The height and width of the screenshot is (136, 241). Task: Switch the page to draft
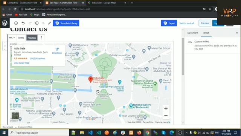187,23
